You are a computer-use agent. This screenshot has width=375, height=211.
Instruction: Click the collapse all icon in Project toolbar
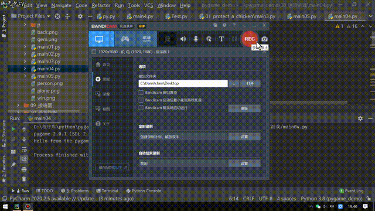tap(67, 16)
